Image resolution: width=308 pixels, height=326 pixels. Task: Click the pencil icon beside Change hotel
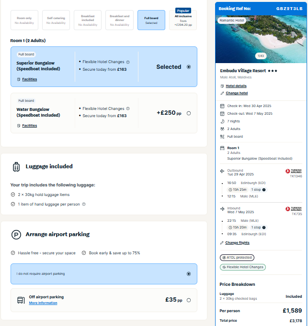click(x=222, y=93)
